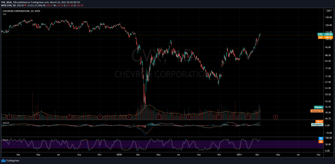This screenshot has width=335, height=164.
Task: Click the Stochastic %D label
Action: click(321, 141)
